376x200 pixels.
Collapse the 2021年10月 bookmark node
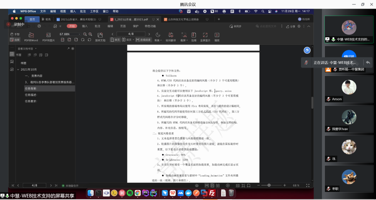(18, 70)
